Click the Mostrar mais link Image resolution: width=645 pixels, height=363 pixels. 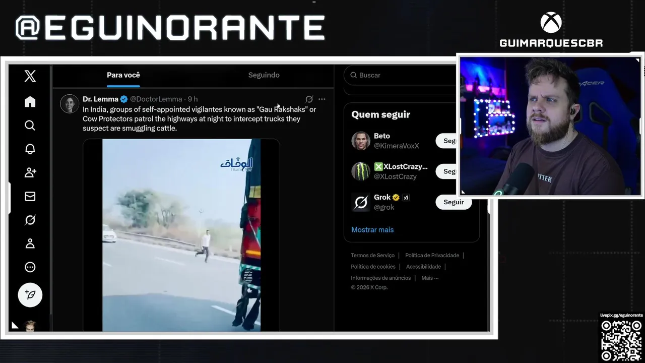tap(372, 229)
